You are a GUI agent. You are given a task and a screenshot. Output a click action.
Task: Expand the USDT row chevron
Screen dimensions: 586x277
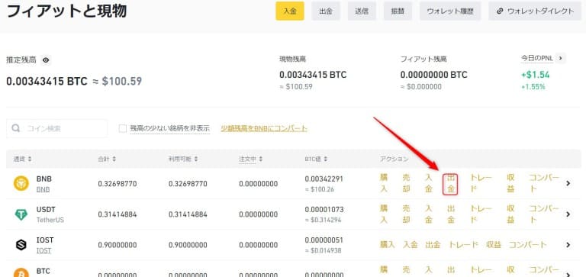point(568,214)
